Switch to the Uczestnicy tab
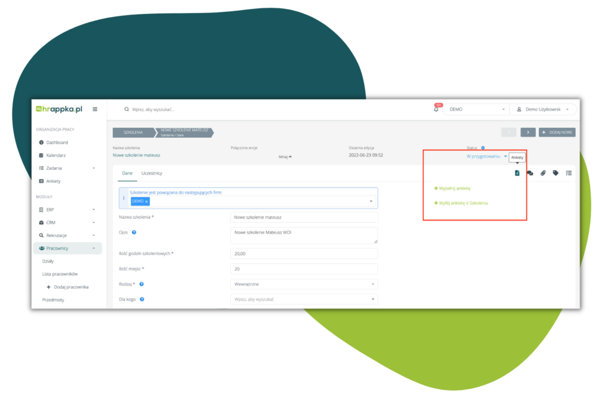The width and height of the screenshot is (611, 408). pos(152,173)
